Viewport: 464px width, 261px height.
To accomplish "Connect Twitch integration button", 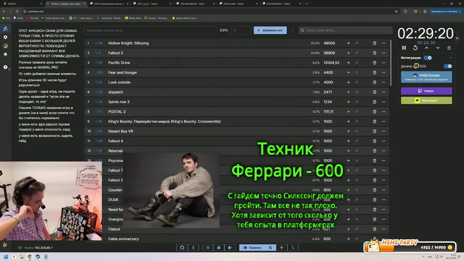I will [x=426, y=91].
